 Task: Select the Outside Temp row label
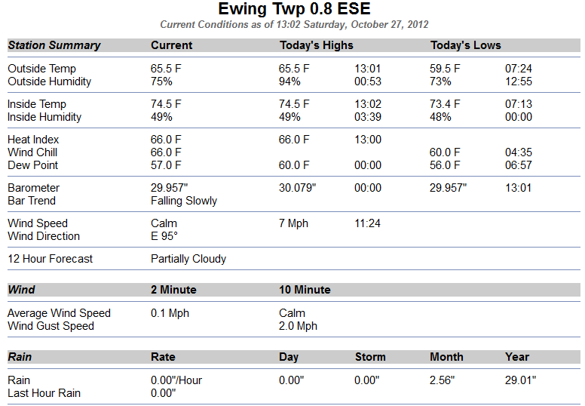[x=41, y=69]
